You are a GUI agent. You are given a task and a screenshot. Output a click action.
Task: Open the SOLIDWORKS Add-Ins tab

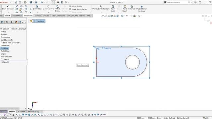pyautogui.click(x=76, y=16)
